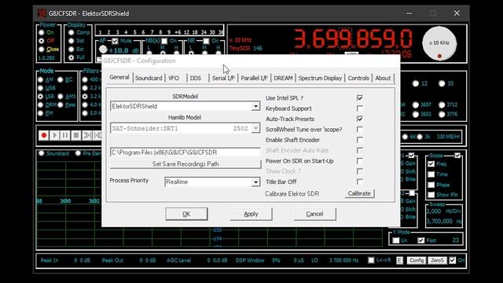Switch to the Controls tab
The height and width of the screenshot is (283, 503).
tap(358, 78)
